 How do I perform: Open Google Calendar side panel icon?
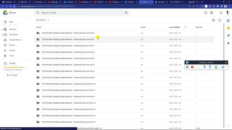point(228,21)
